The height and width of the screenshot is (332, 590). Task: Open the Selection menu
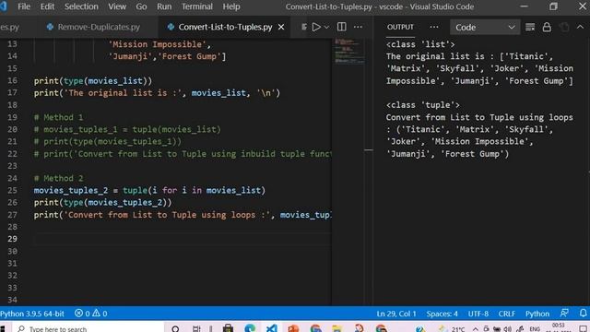[81, 6]
